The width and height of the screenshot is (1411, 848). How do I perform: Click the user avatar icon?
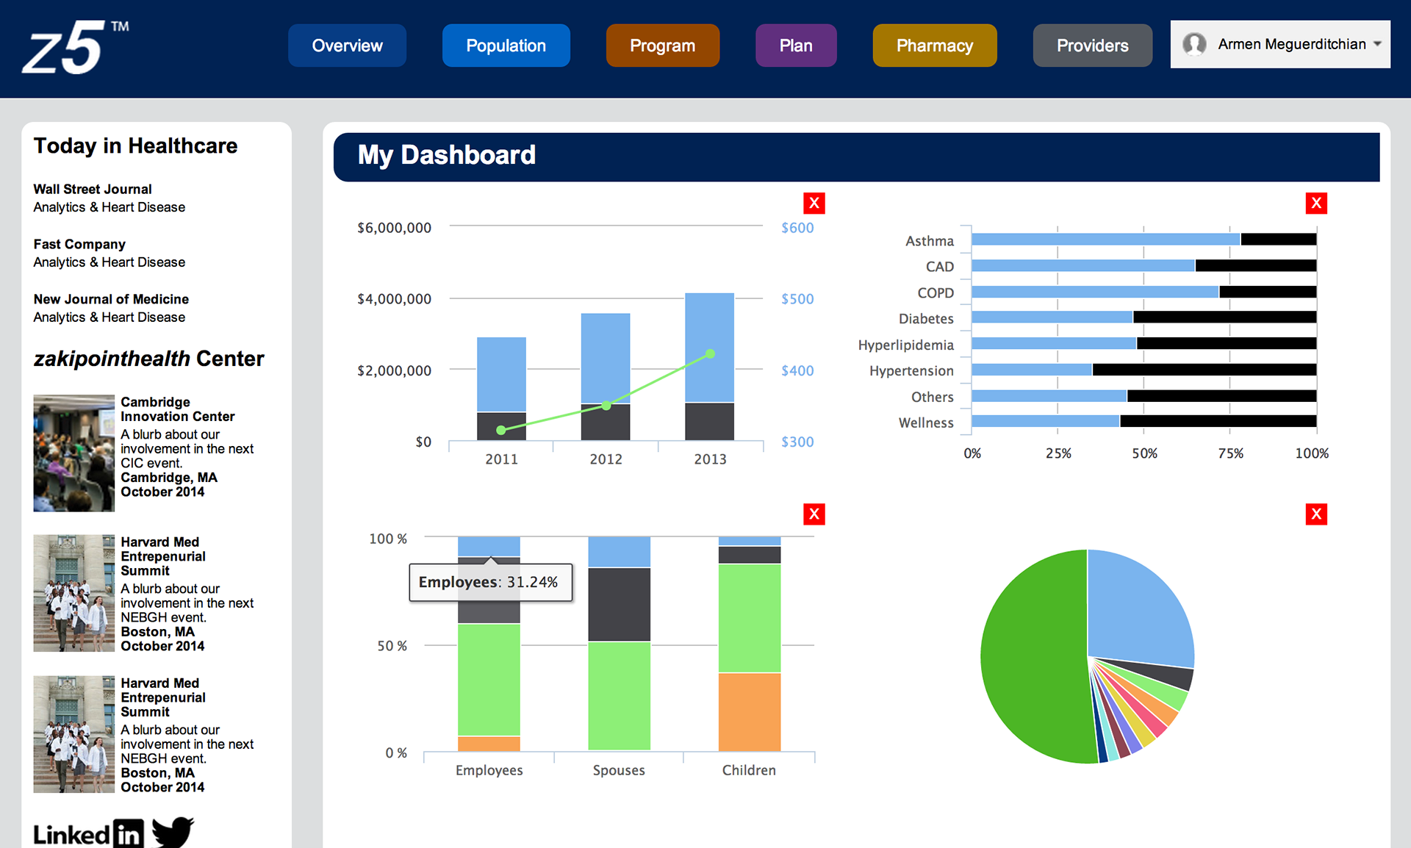pyautogui.click(x=1194, y=44)
